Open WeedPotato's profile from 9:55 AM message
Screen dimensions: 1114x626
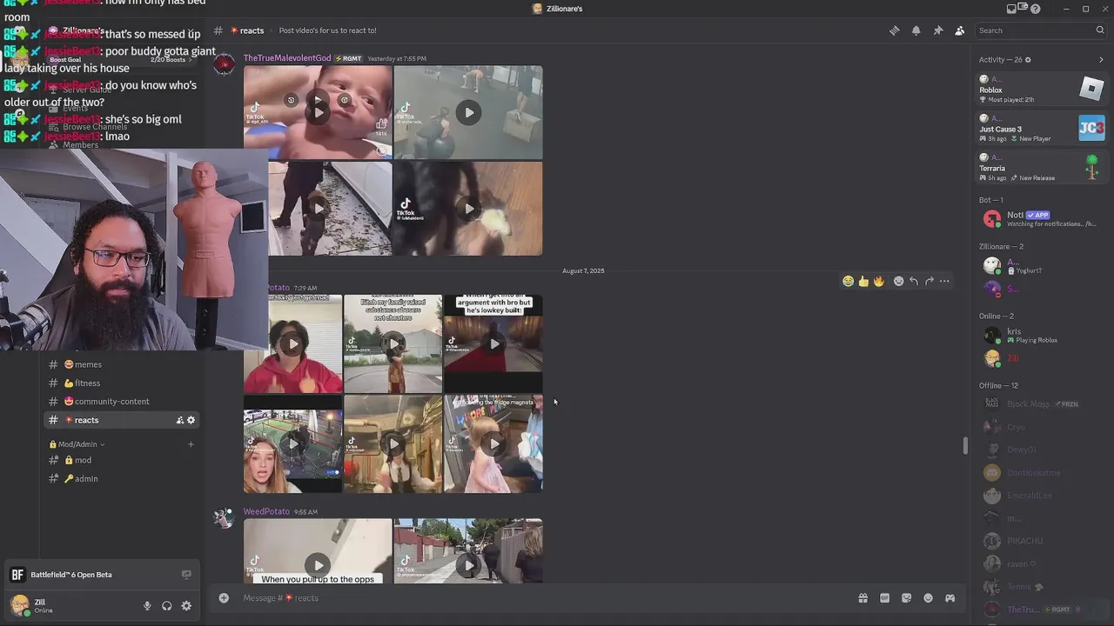click(266, 511)
